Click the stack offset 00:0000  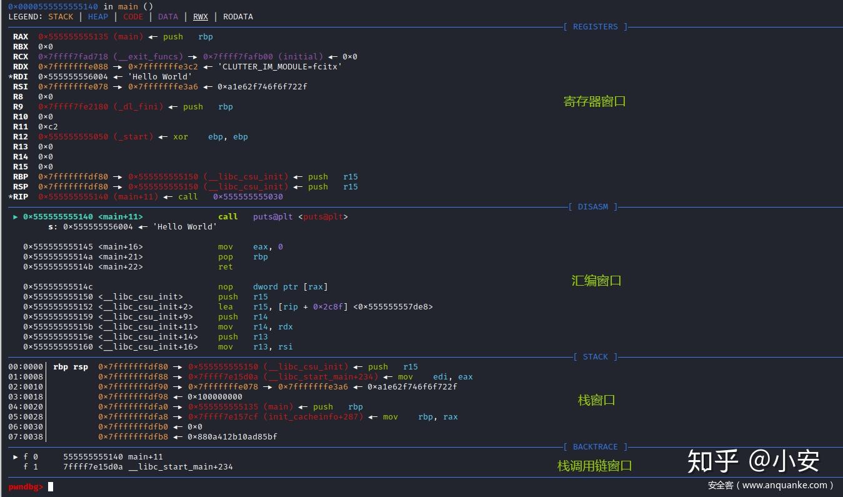[x=26, y=366]
